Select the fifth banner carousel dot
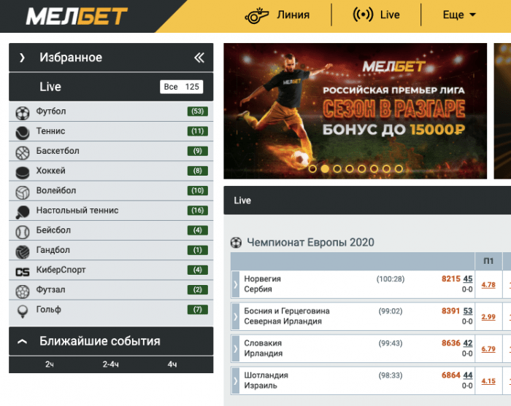This screenshot has width=511, height=406. point(362,169)
